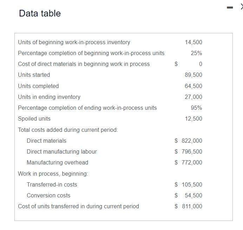
Task: Click the Direct manufacturing labour label
Action: pyautogui.click(x=62, y=151)
